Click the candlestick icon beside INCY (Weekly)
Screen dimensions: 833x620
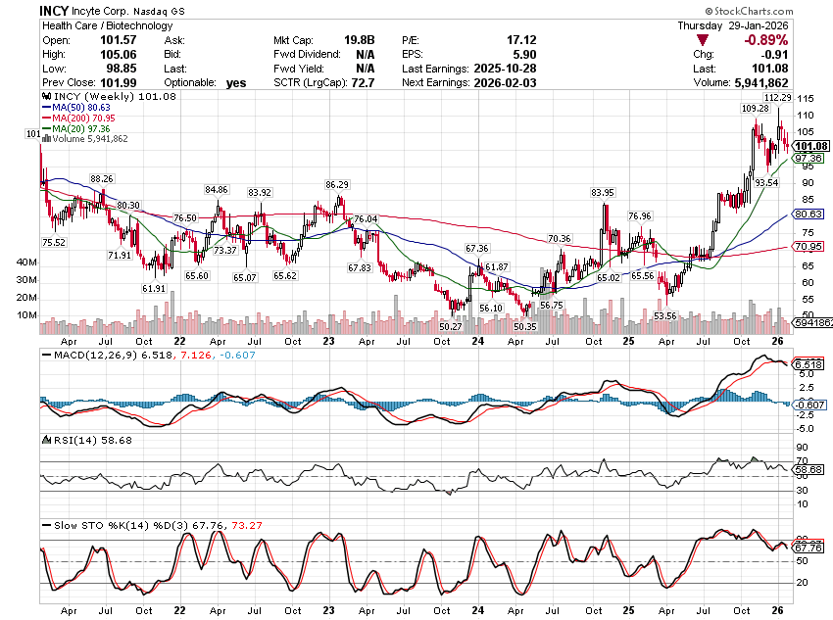tap(46, 98)
